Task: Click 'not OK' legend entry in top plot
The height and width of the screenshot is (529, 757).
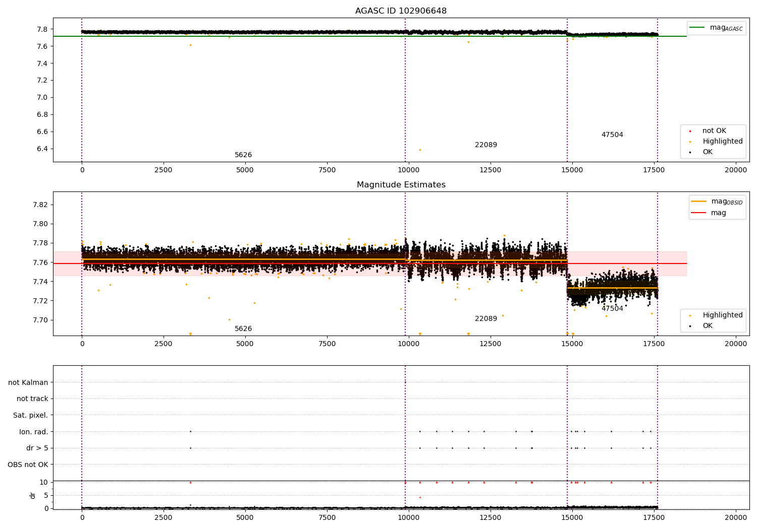Action: point(714,131)
